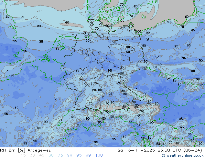205x158 pixels.
Task: Select the legend value 100 in the bottom scale
Action: (99, 155)
